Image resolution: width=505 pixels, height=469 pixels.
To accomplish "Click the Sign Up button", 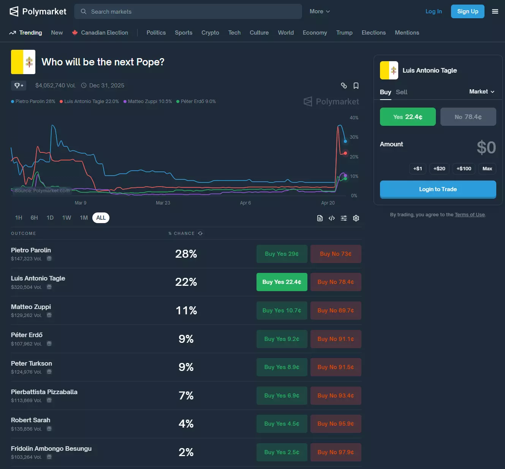I will (x=468, y=11).
